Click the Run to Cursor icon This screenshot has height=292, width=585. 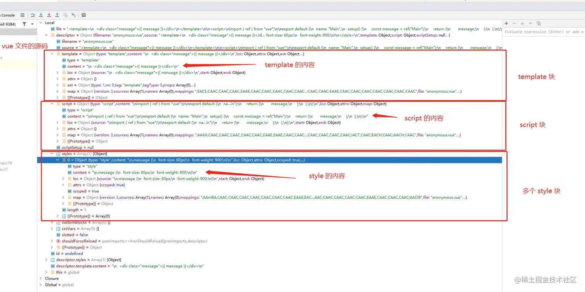(x=73, y=15)
